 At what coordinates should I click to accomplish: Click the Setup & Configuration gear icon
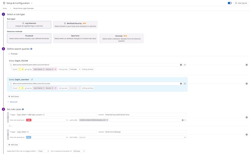(x=4, y=3)
